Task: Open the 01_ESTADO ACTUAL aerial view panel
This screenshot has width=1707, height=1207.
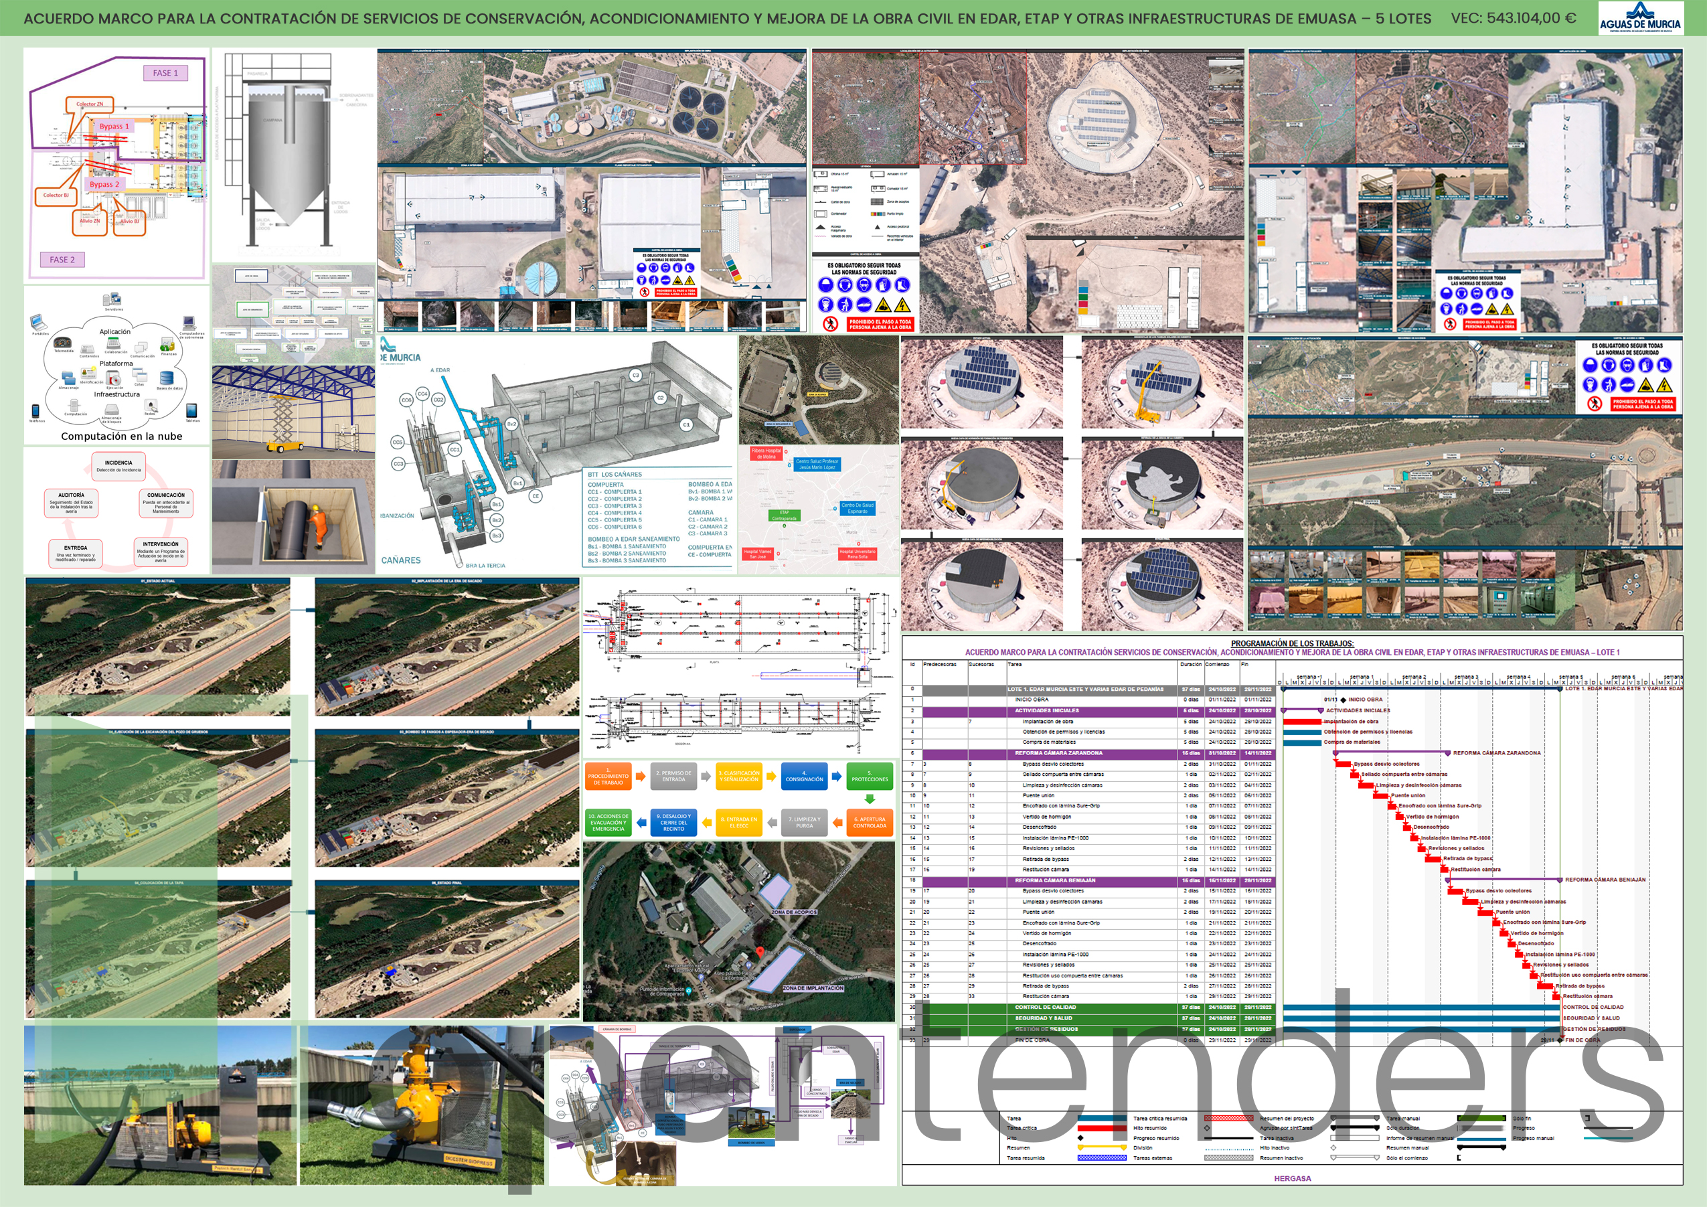Action: tap(157, 647)
